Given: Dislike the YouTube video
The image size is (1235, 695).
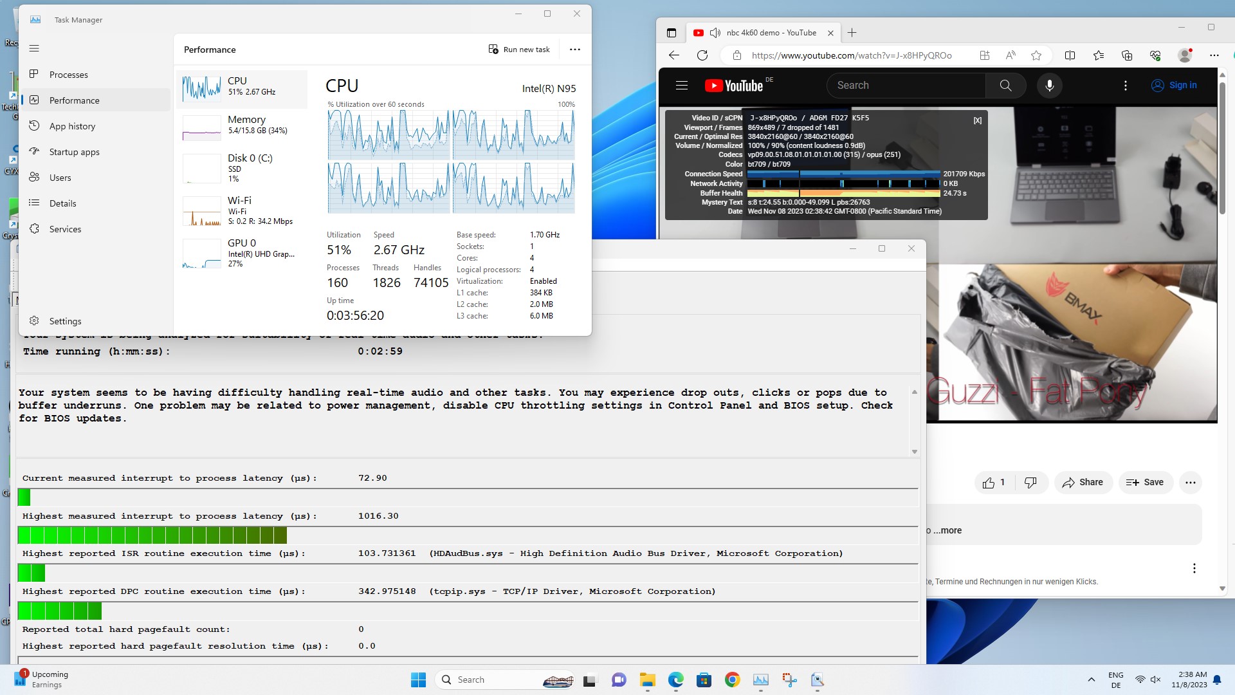Looking at the screenshot, I should 1030,483.
